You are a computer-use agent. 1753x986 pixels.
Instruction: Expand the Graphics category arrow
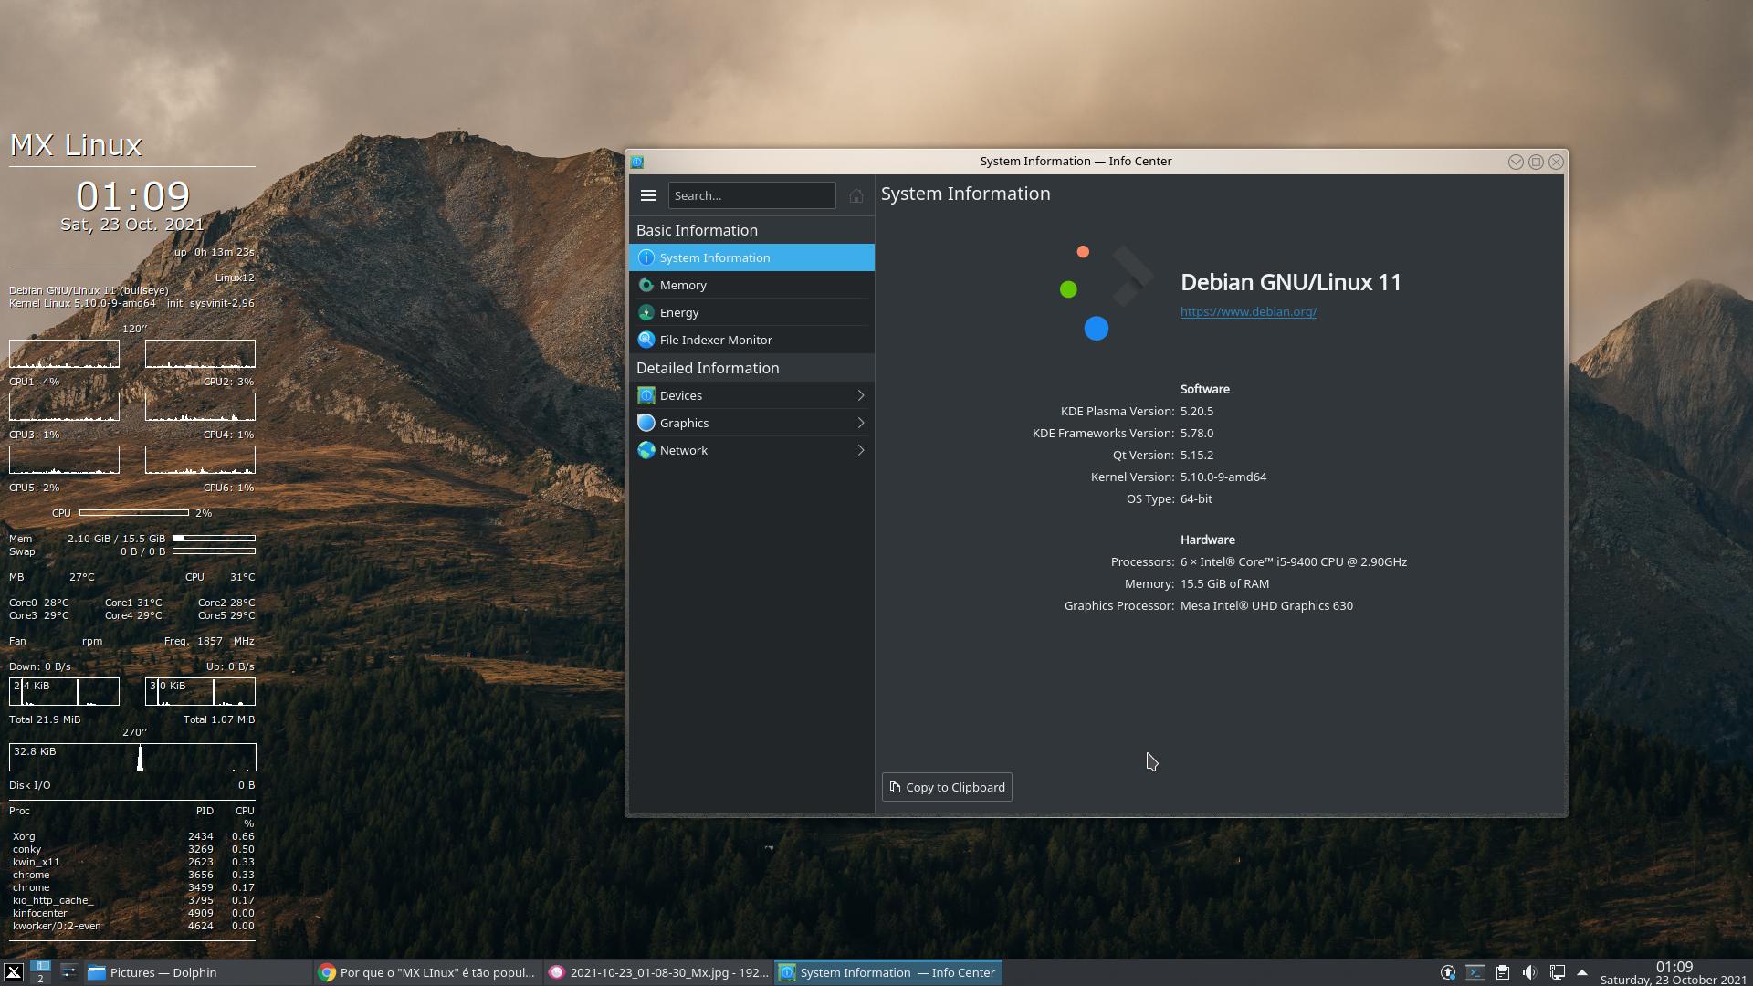[x=860, y=423]
